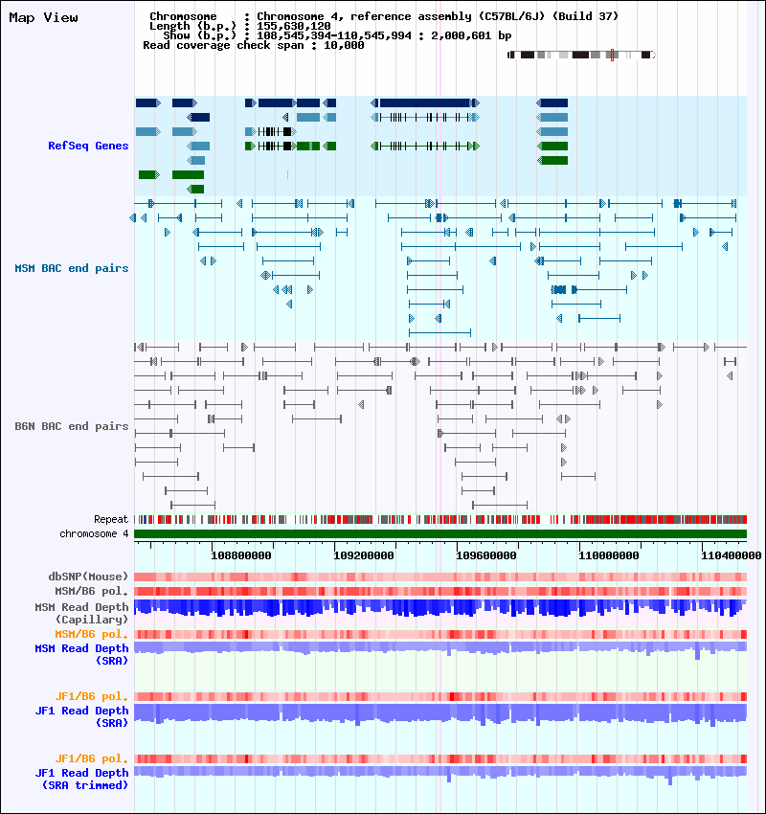766x814 pixels.
Task: Open the MSM BAC end pairs link
Action: pos(72,268)
